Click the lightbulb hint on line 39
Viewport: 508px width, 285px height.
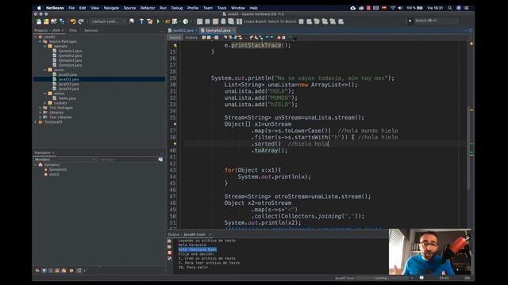coord(175,144)
